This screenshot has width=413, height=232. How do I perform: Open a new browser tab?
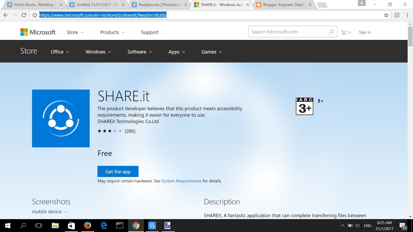322,5
